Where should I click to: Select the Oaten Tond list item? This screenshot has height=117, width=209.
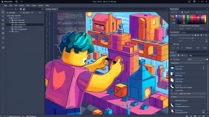tap(188, 74)
